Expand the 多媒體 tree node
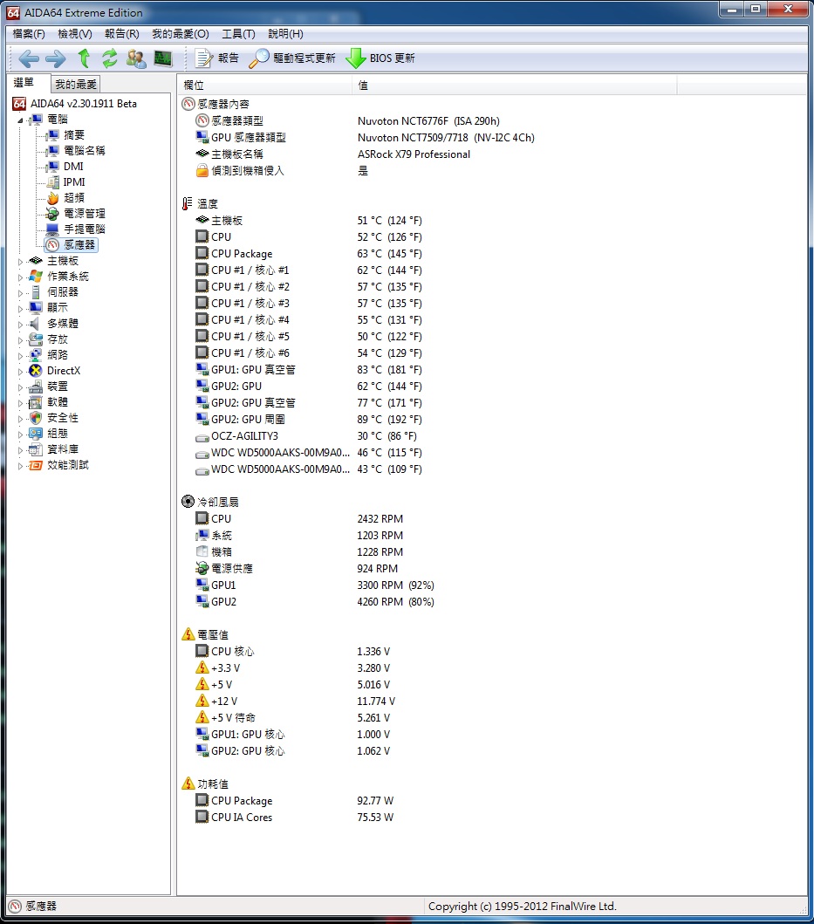Viewport: 814px width, 924px height. [21, 324]
